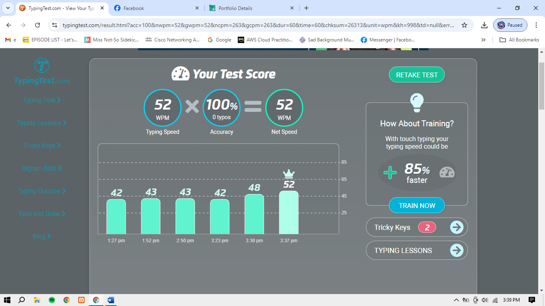Open the browser Downloads icon
This screenshot has width=545, height=306.
coord(484,25)
